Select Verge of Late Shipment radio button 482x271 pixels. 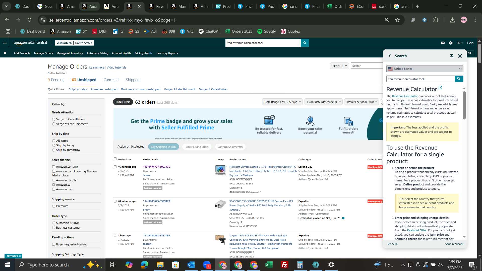click(x=53, y=124)
